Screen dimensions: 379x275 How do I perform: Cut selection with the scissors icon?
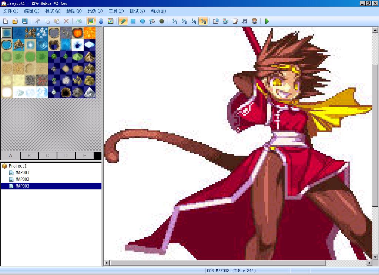(x=37, y=21)
